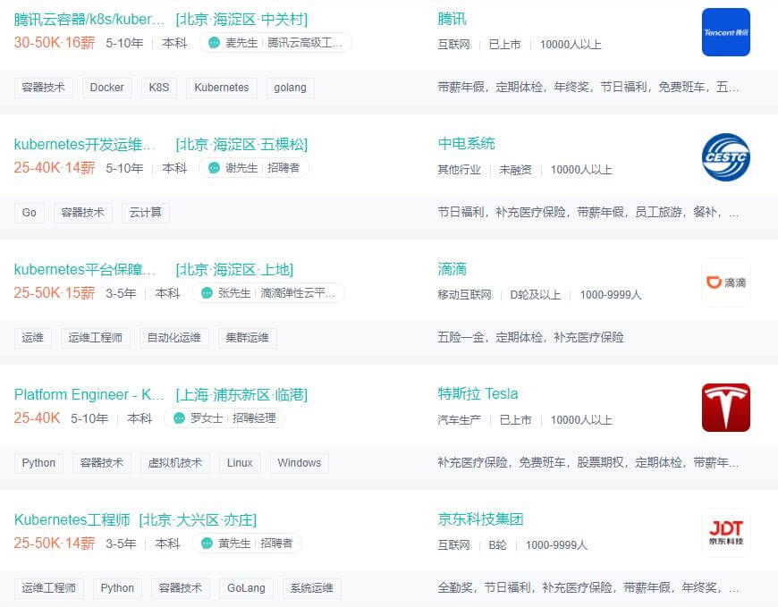The image size is (778, 607).
Task: Open the 特斯拉 Tesla company link
Action: (x=478, y=393)
